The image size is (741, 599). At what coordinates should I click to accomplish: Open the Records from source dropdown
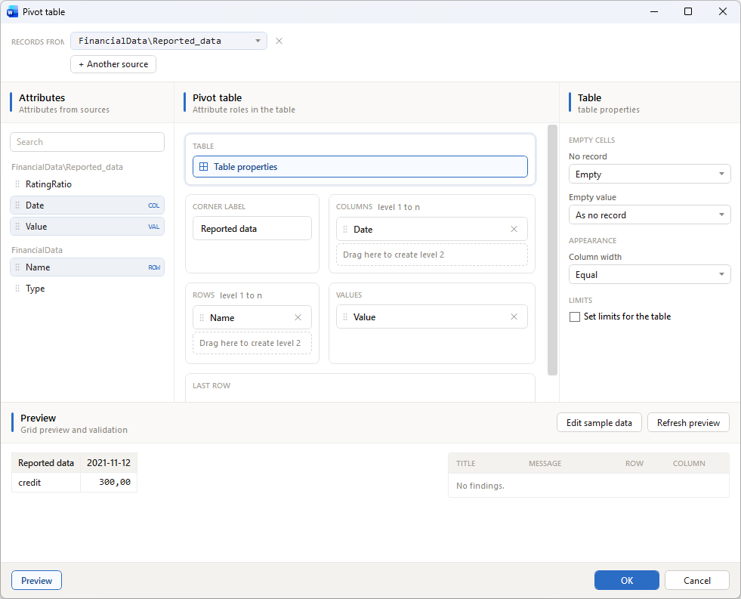coord(168,41)
